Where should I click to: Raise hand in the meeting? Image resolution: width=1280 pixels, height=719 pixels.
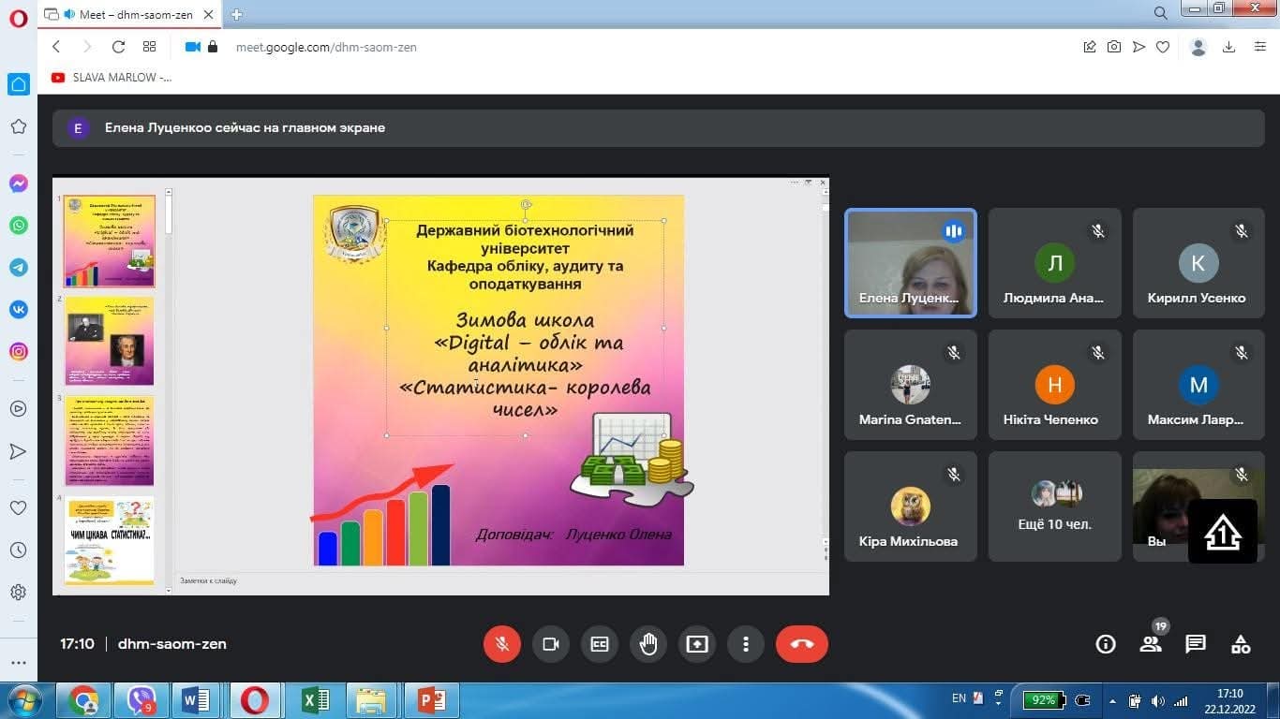click(648, 644)
